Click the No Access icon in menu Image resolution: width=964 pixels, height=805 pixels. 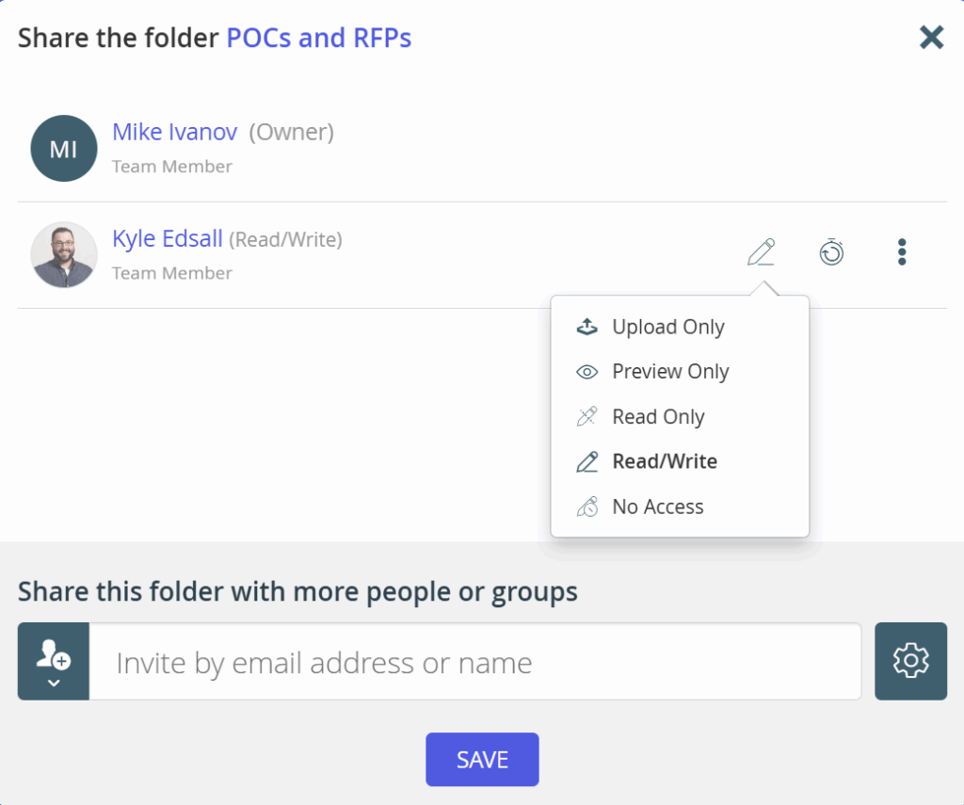click(587, 507)
